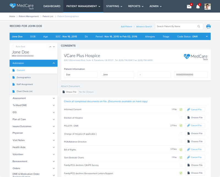Click the MR number field 000000000000
The height and width of the screenshot is (177, 220).
click(191, 74)
